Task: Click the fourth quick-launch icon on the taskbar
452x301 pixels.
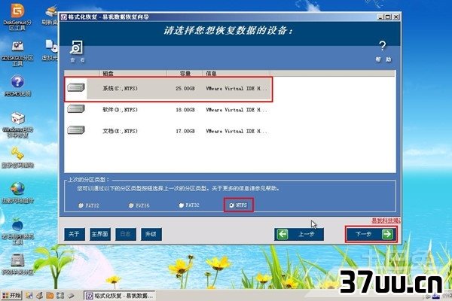Action: pyautogui.click(x=60, y=295)
